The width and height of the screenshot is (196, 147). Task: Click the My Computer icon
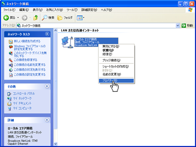tap(9, 108)
